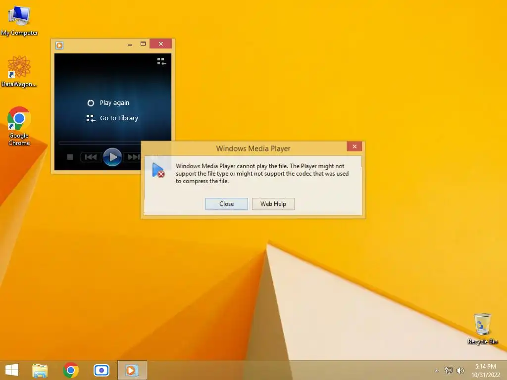Screen dimensions: 507x380
Task: Click Close in the error dialog
Action: pyautogui.click(x=226, y=204)
